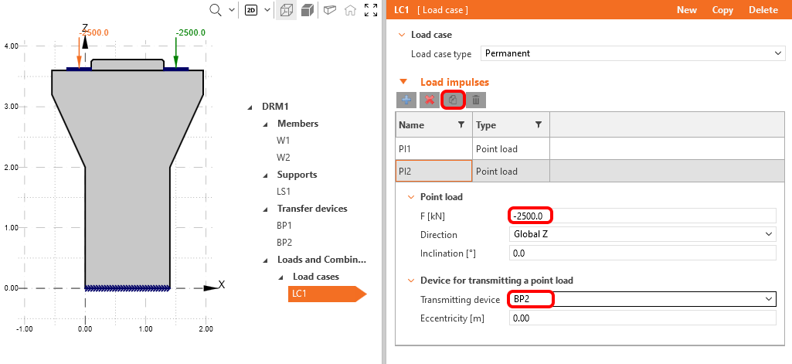This screenshot has height=364, width=792.
Task: Click the Point load type cell of PI1
Action: click(x=512, y=149)
